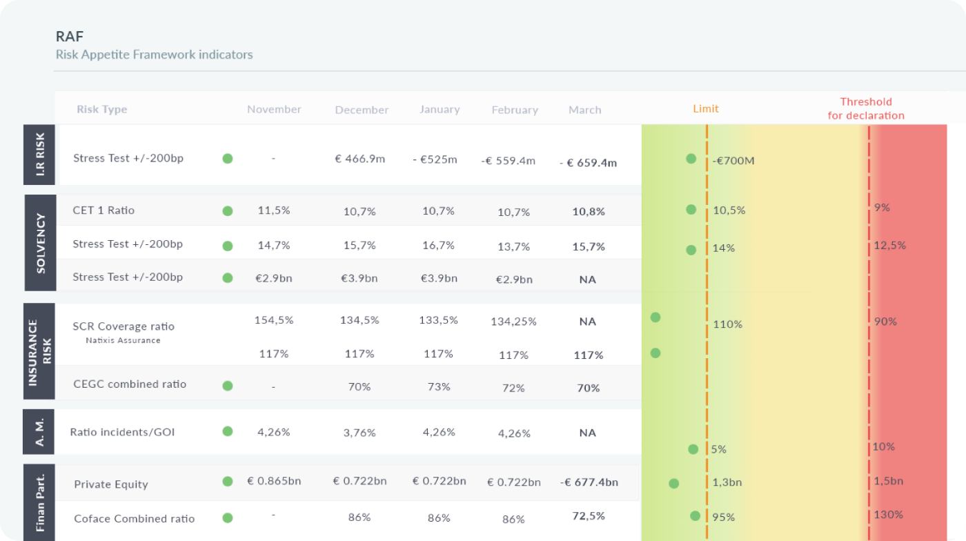The height and width of the screenshot is (541, 966).
Task: Select the 3,76% December incidents value
Action: [359, 433]
